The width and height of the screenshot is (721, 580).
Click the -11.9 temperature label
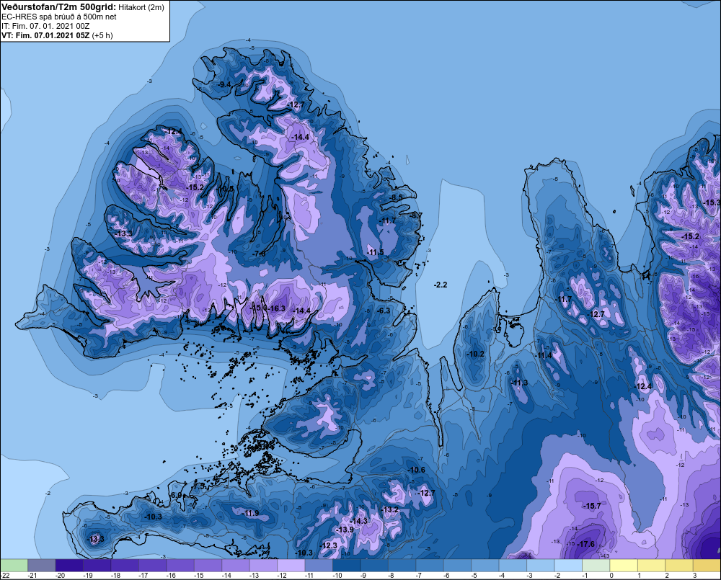[251, 514]
